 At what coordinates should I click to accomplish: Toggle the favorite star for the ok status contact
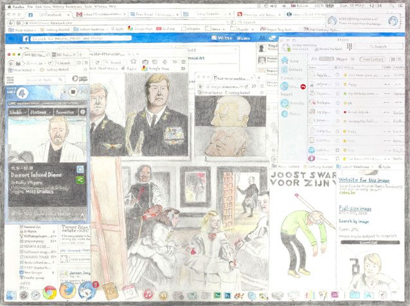[337, 103]
